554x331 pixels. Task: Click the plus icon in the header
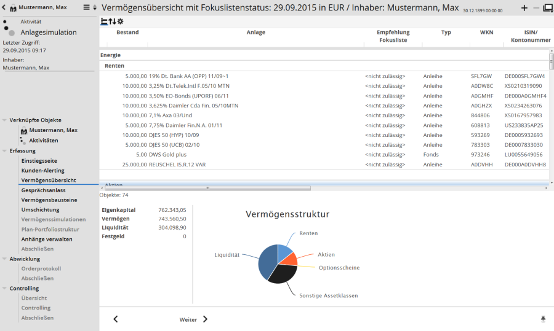coord(524,8)
